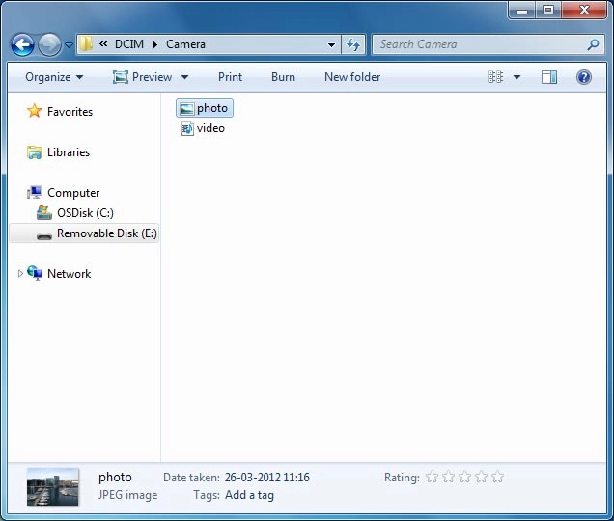Select Removable Disk (E:) in sidebar

pyautogui.click(x=106, y=233)
